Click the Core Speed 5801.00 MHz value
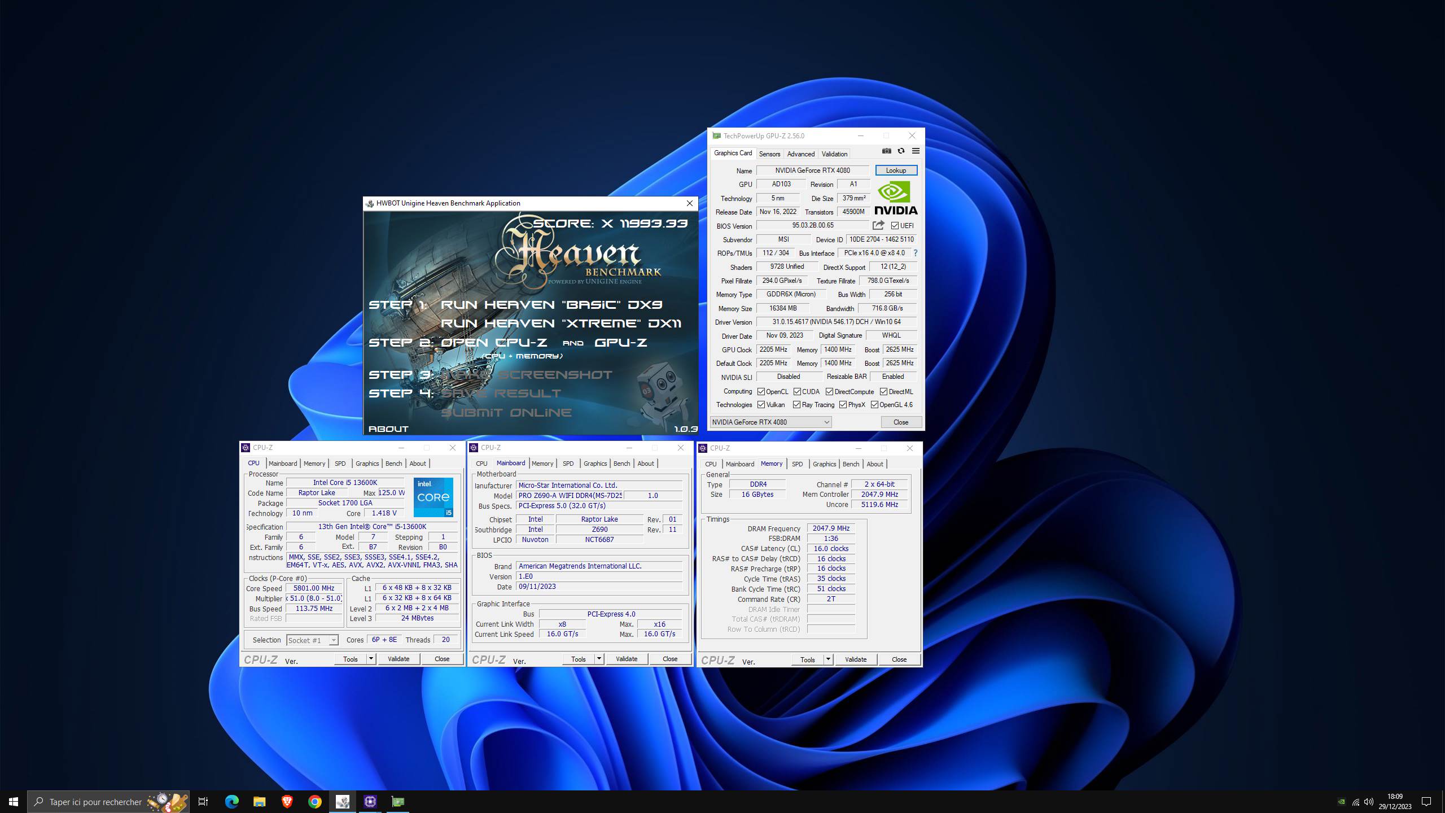 pyautogui.click(x=314, y=588)
